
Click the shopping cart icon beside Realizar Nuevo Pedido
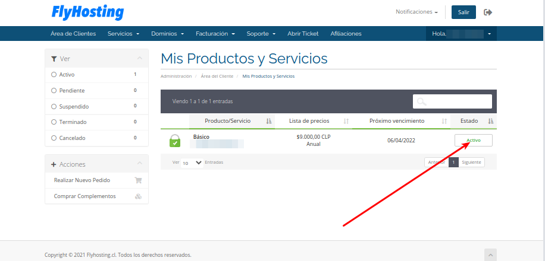(138, 180)
